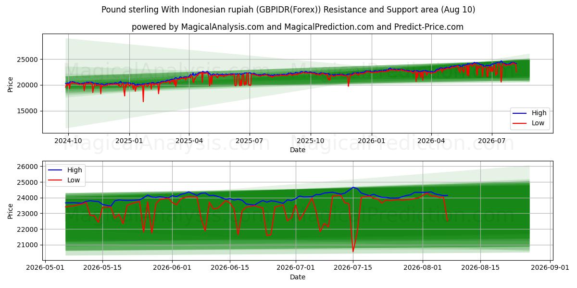Click the bottom chart 'Date' axis label
The height and width of the screenshot is (288, 577).
298,277
